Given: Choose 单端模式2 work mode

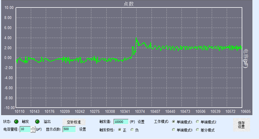Looking at the screenshot, I should click(x=198, y=122).
